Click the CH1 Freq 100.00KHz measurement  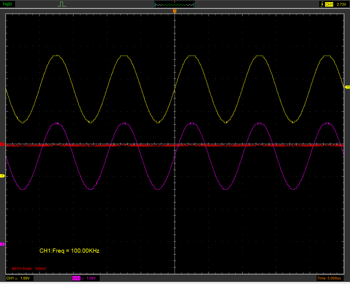[69, 251]
